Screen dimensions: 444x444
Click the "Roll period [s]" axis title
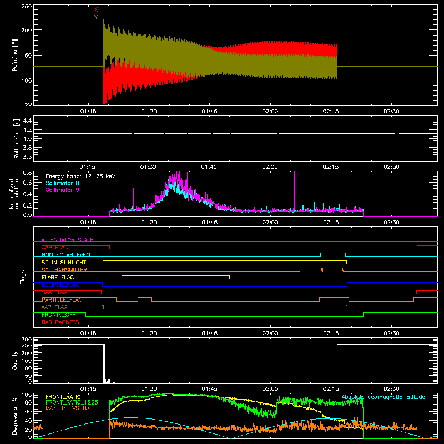tap(17, 138)
